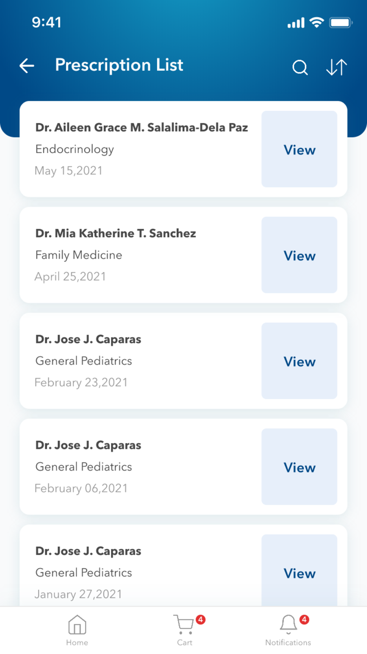Viewport: 367px width, 654px height.
Task: Select the Home tab label
Action: click(77, 643)
